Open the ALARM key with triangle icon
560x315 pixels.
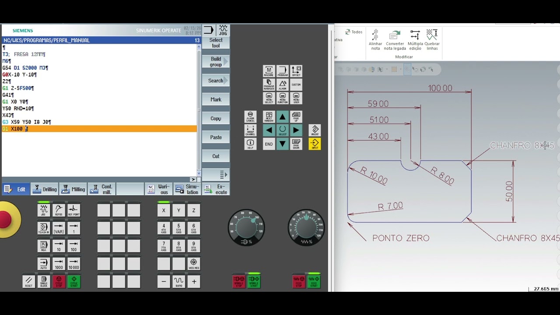283,84
